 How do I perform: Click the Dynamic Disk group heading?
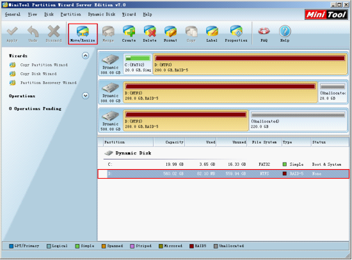tap(133, 153)
